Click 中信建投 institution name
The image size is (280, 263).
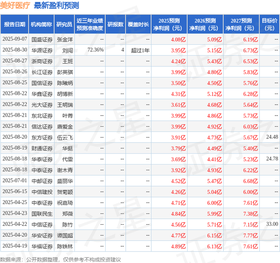pyautogui.click(x=42, y=192)
